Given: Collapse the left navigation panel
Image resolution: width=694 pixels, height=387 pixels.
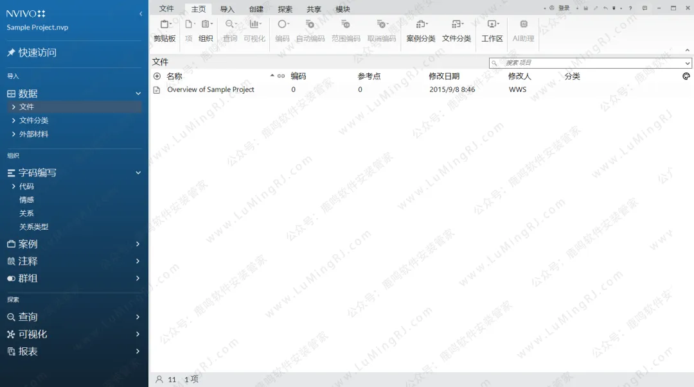Looking at the screenshot, I should coord(141,13).
